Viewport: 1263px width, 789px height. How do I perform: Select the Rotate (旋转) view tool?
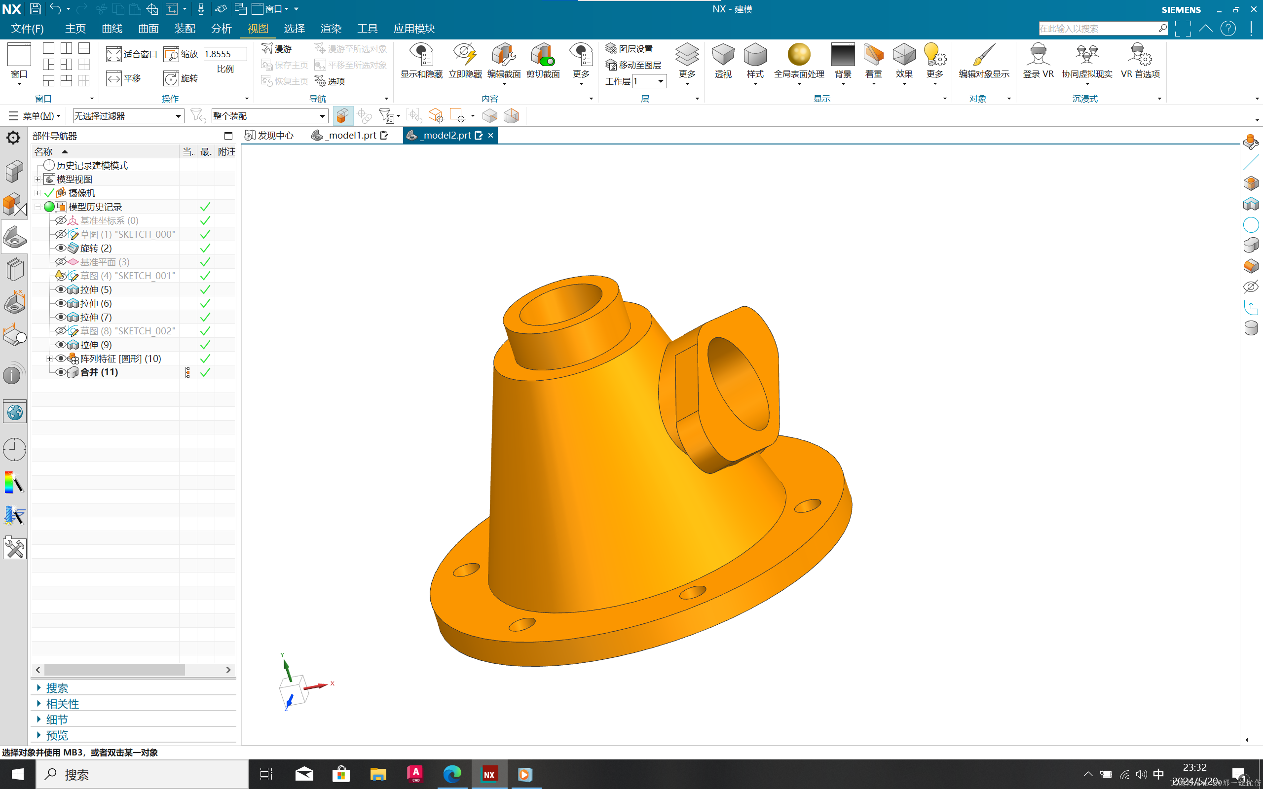coord(181,78)
